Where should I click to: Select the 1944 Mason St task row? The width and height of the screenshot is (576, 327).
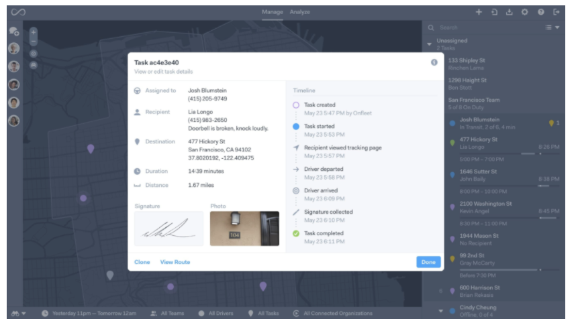click(x=494, y=239)
